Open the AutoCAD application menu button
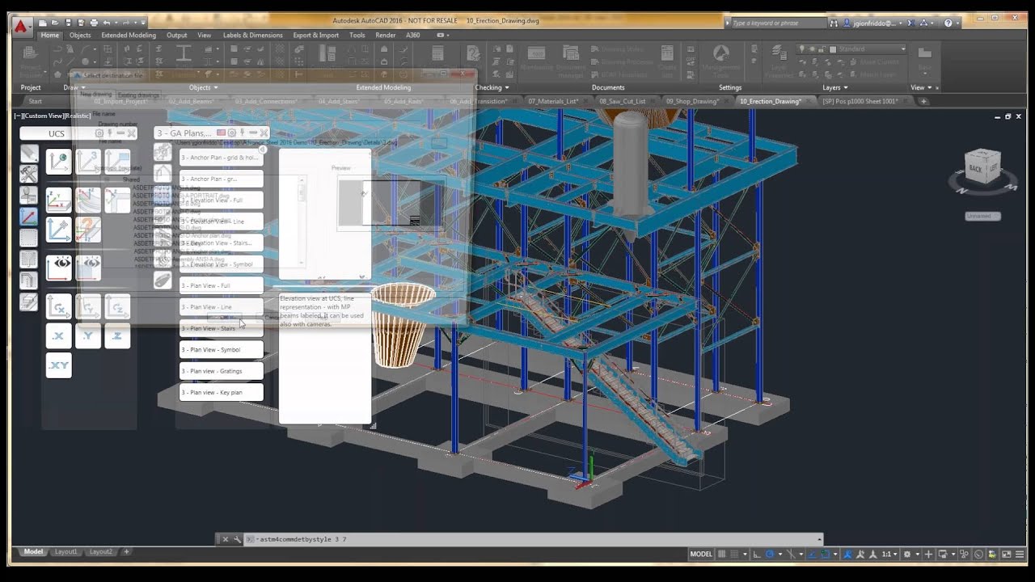 tap(20, 26)
